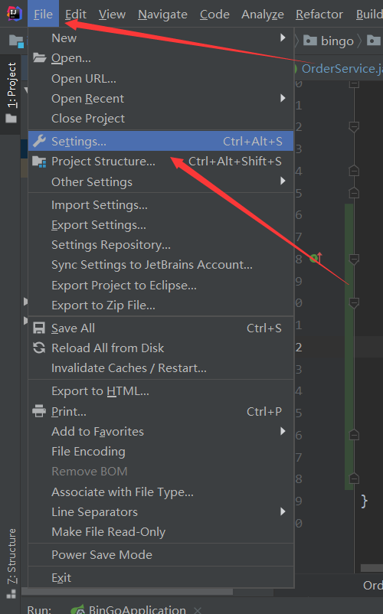This screenshot has height=614, width=383.
Task: Expand the Line Separators submenu
Action: tap(161, 512)
